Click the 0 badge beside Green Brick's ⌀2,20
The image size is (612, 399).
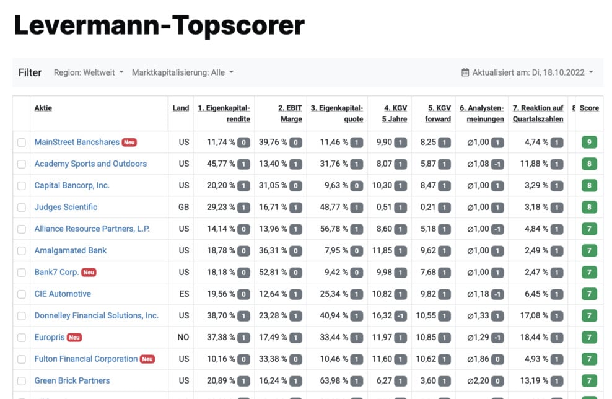tap(497, 381)
